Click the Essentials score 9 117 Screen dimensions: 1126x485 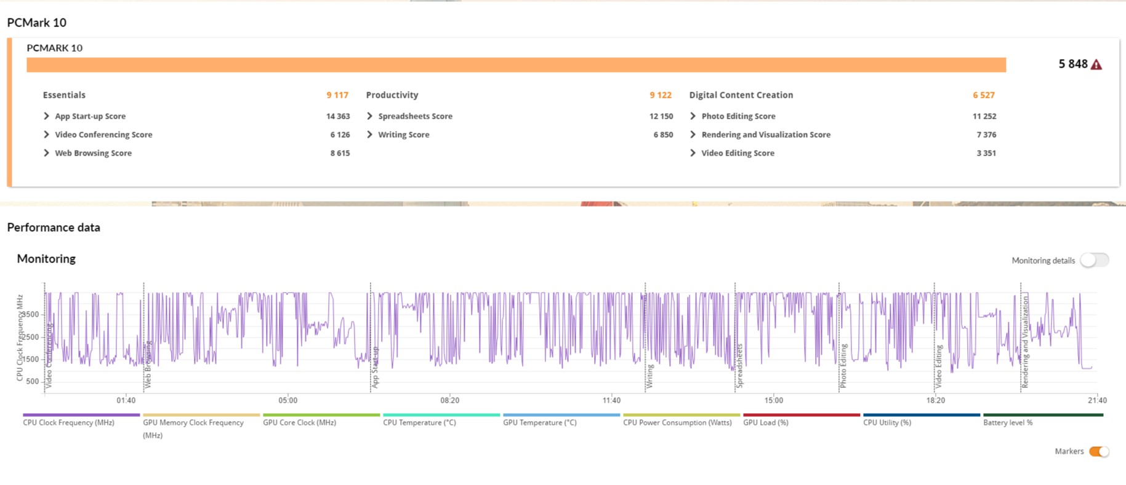click(x=337, y=95)
